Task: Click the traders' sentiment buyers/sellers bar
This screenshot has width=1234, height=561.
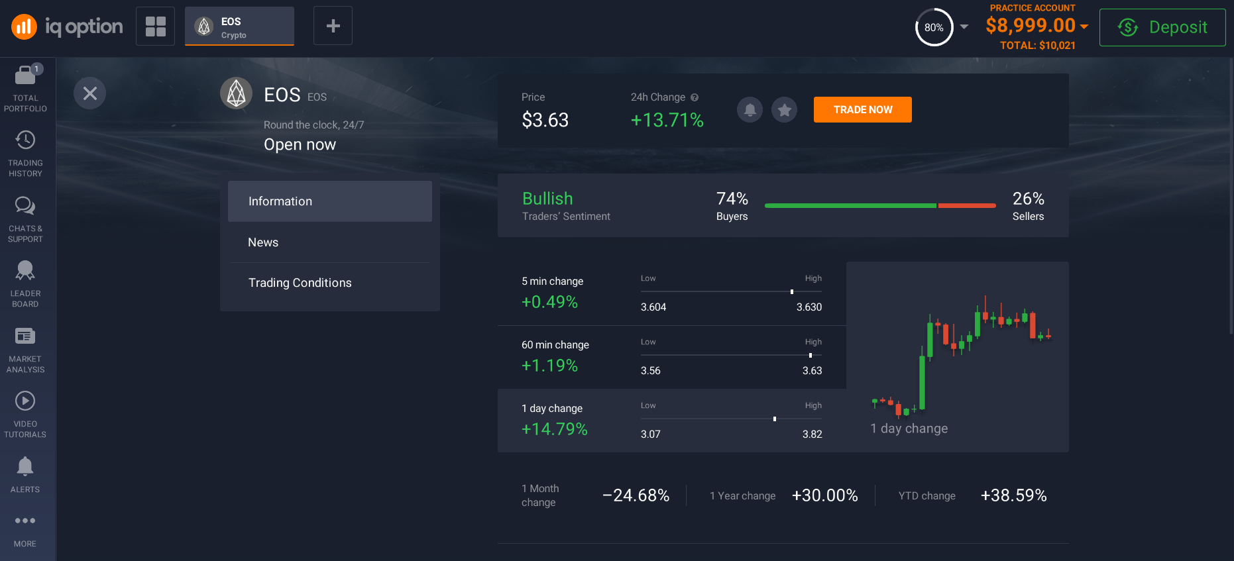Action: [880, 206]
